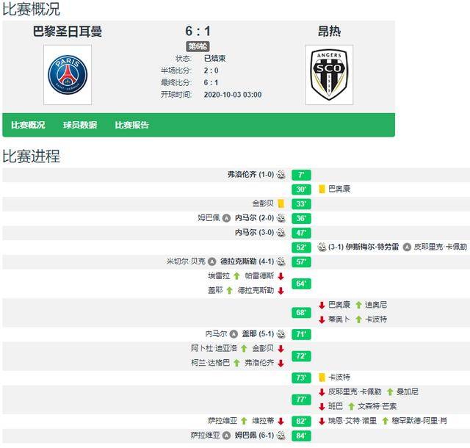Select the 84' minute marker

(301, 436)
